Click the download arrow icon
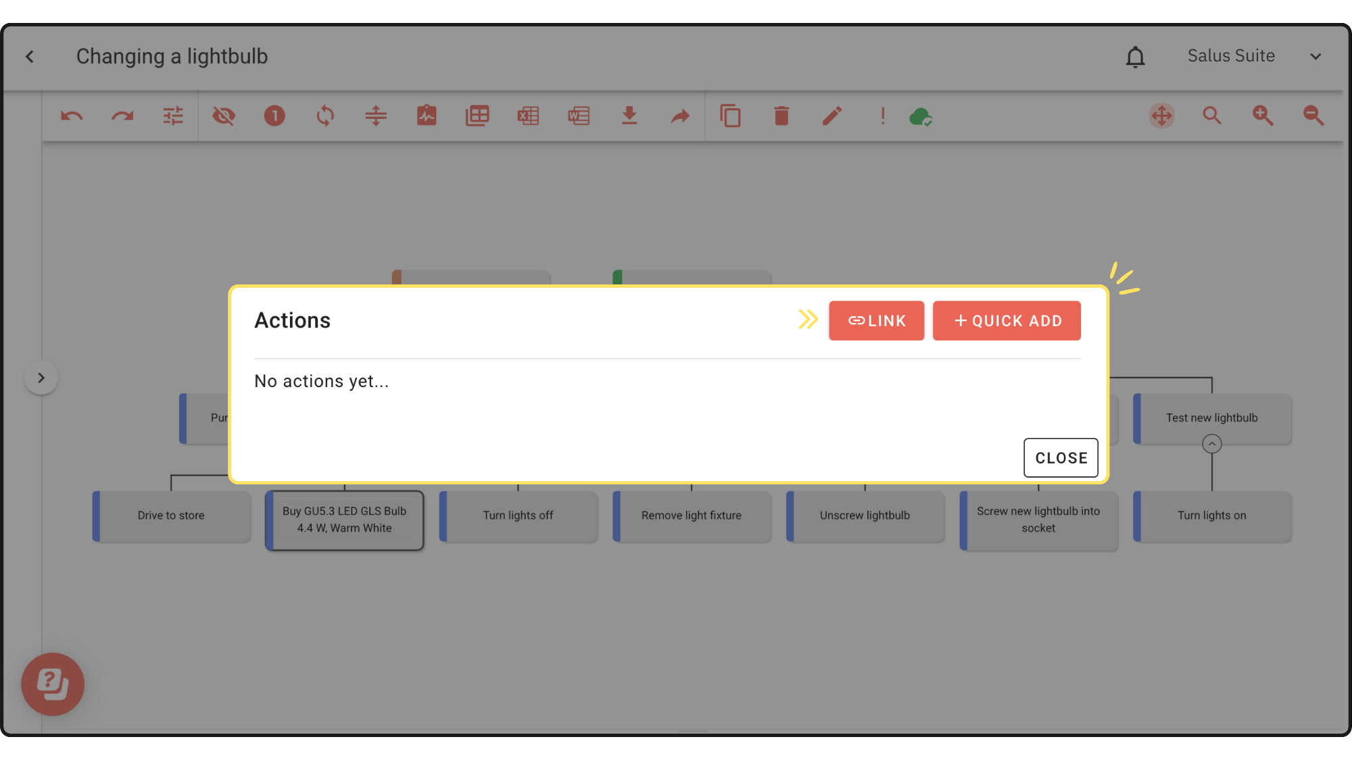The image size is (1352, 760). pos(629,116)
